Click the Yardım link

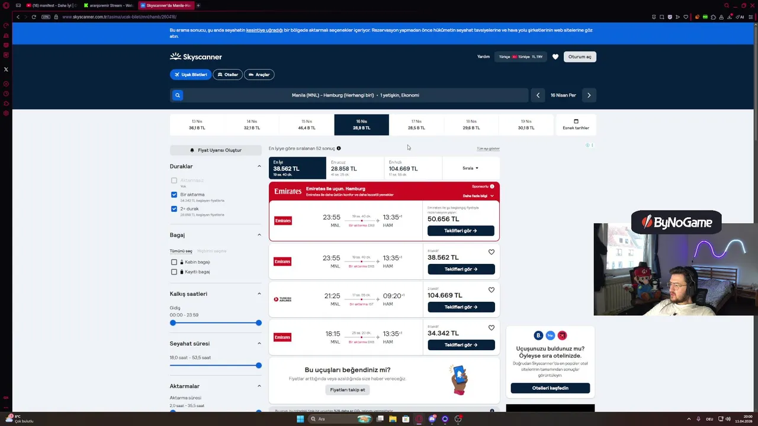pyautogui.click(x=484, y=57)
